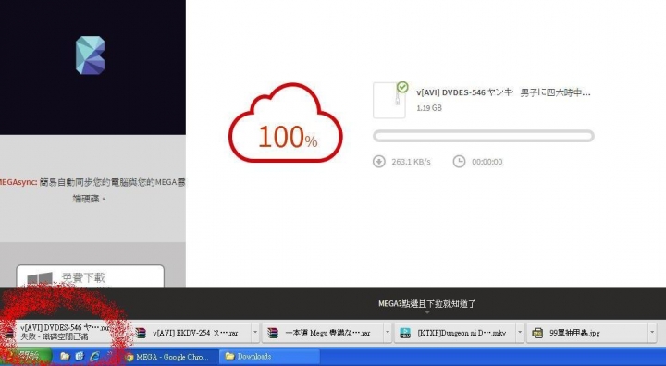
Task: Click the download progress bar
Action: click(484, 136)
